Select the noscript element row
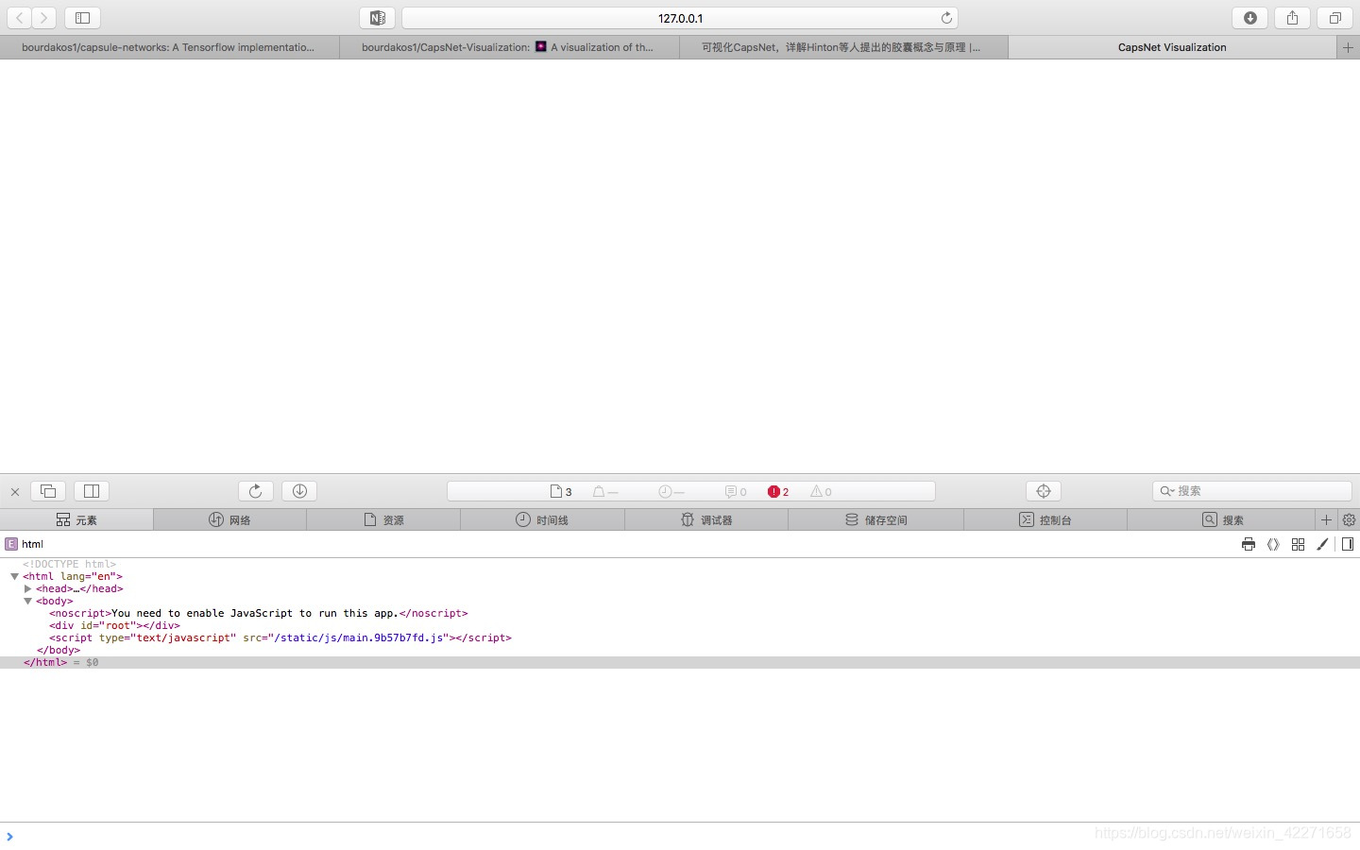The width and height of the screenshot is (1360, 850). [259, 613]
